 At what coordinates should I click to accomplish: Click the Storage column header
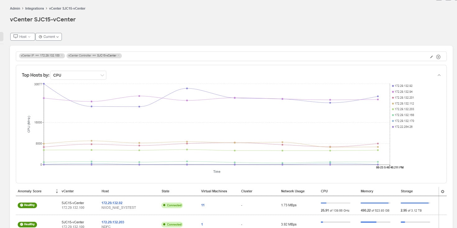tap(407, 191)
